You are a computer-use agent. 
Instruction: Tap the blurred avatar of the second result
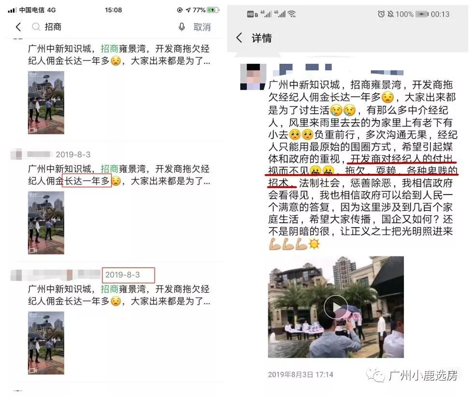[x=17, y=154]
